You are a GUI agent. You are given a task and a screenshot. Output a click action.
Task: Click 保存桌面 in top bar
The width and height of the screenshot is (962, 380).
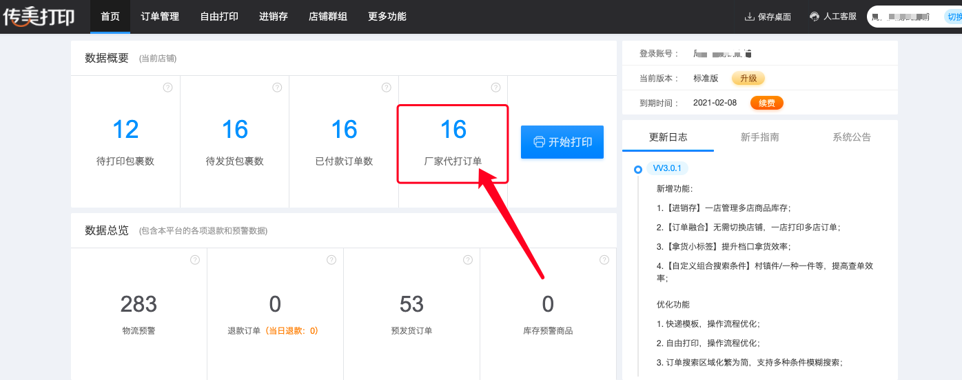[x=768, y=17]
